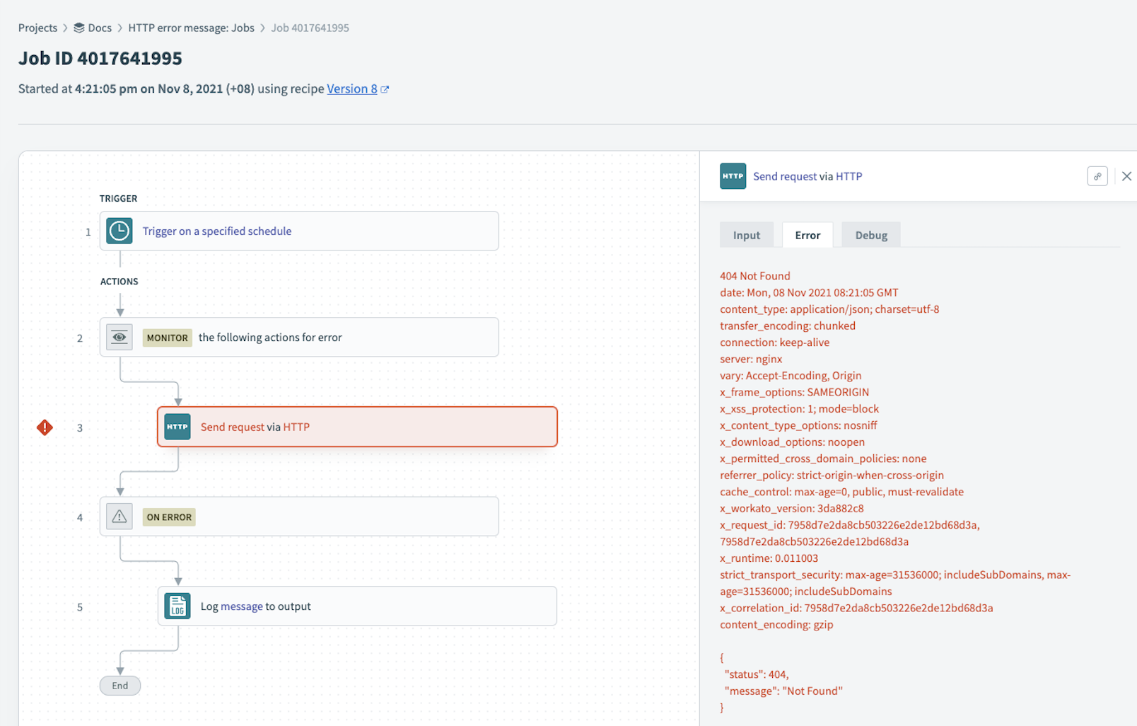
Task: Click the LOG icon on step 5
Action: [177, 606]
